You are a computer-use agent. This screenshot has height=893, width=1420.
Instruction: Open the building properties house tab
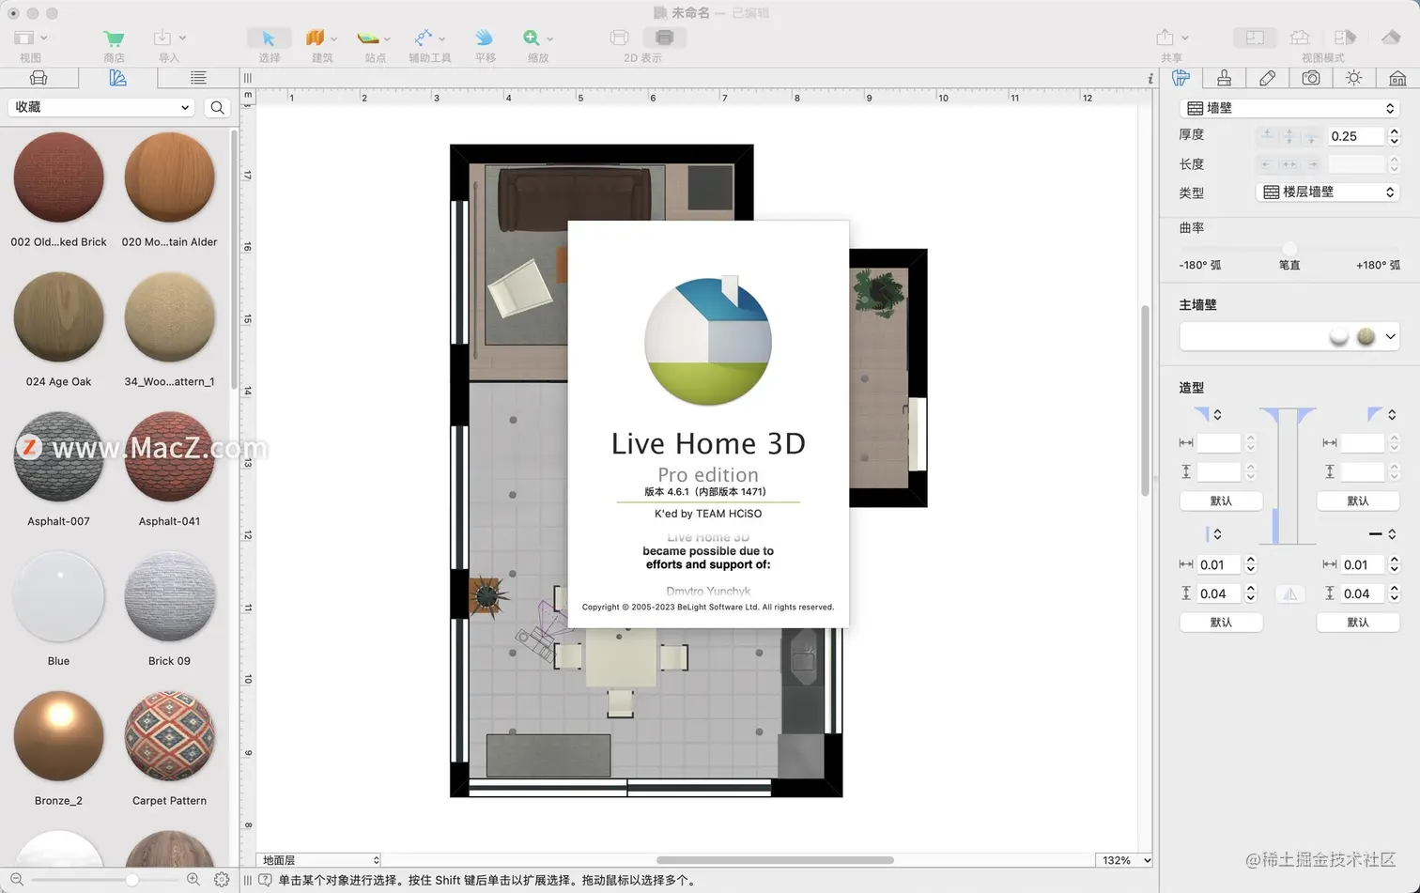tap(1397, 78)
